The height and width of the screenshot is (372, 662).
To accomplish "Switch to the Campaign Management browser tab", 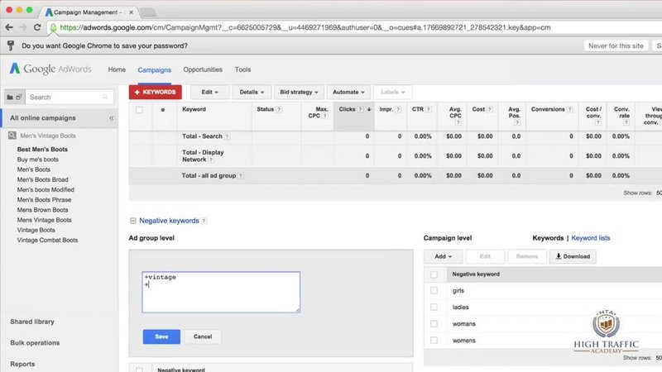I will tap(88, 12).
